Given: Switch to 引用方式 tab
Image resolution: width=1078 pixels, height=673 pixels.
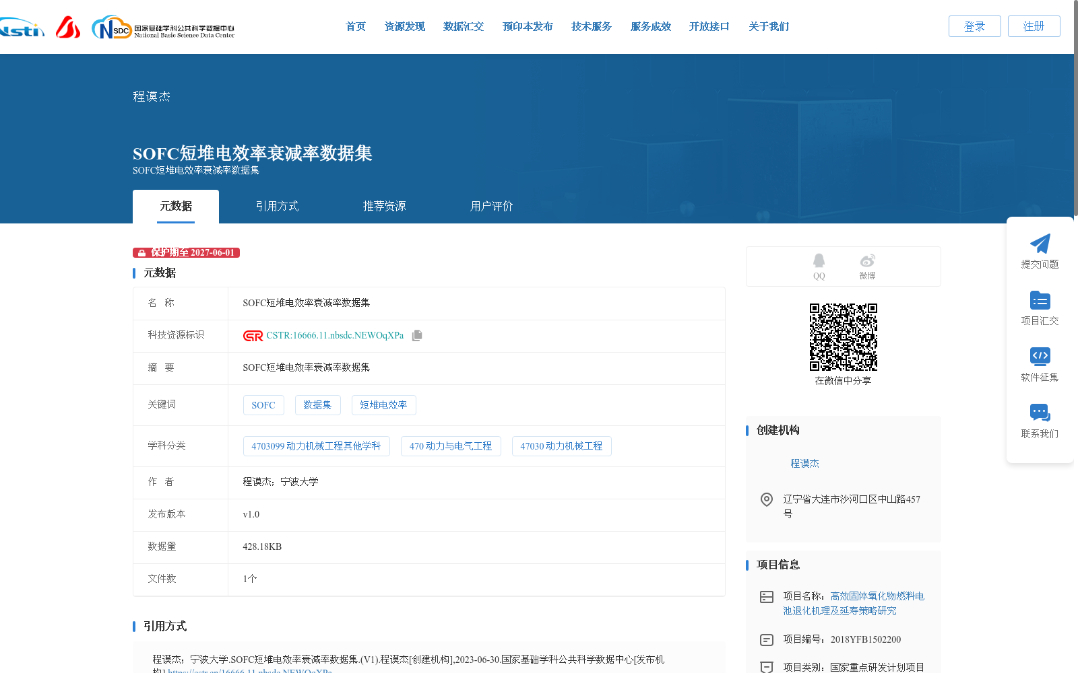Looking at the screenshot, I should (x=278, y=207).
